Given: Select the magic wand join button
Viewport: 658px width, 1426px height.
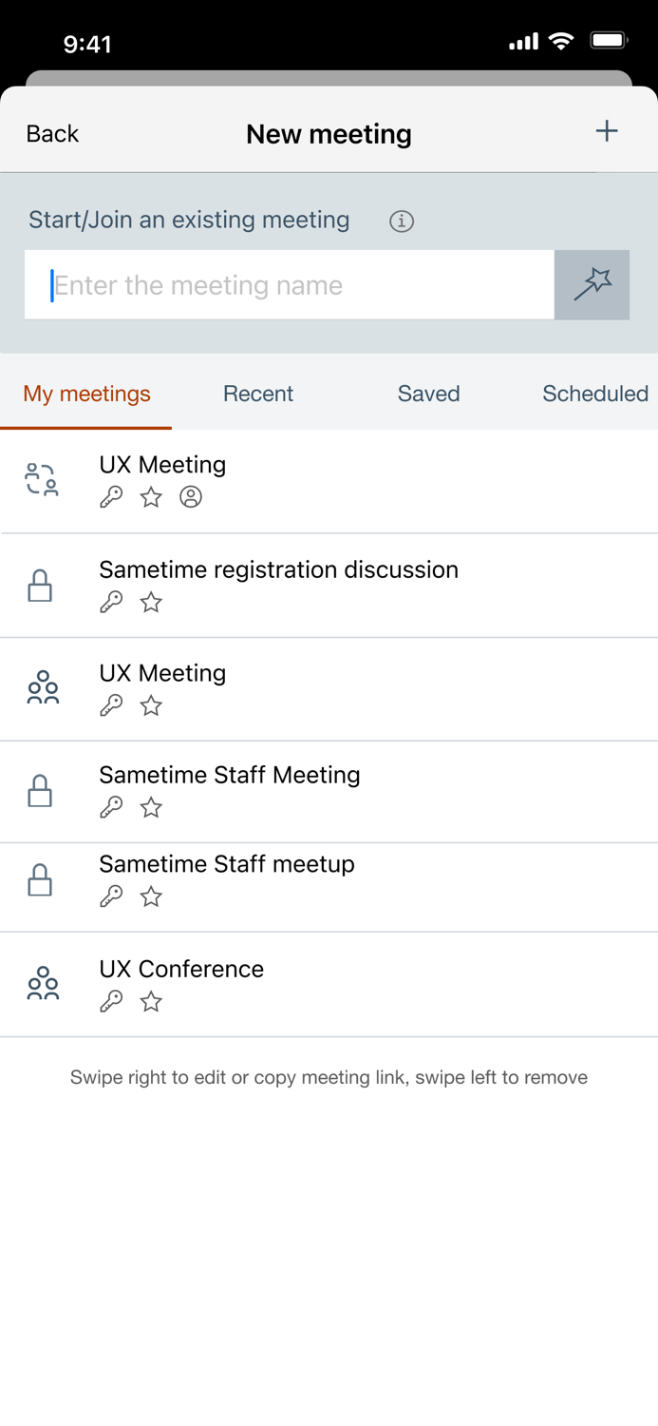Looking at the screenshot, I should point(592,284).
